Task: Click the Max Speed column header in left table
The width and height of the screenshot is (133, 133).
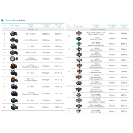Action: 46,26
